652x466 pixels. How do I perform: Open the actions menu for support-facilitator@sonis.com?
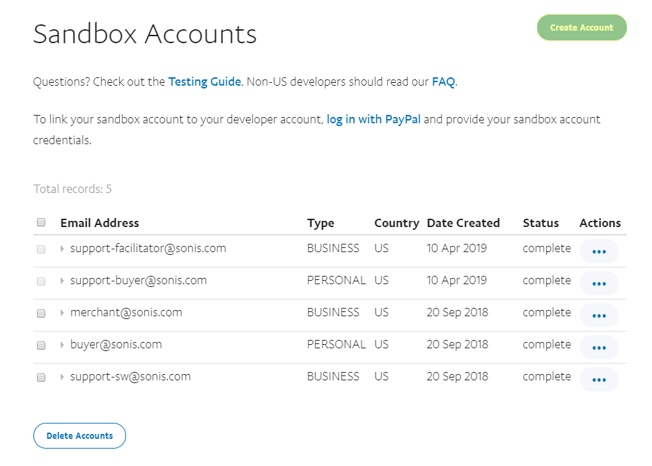click(x=599, y=251)
